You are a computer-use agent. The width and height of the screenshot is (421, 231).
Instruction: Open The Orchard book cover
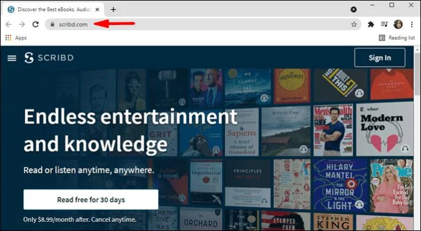click(201, 219)
